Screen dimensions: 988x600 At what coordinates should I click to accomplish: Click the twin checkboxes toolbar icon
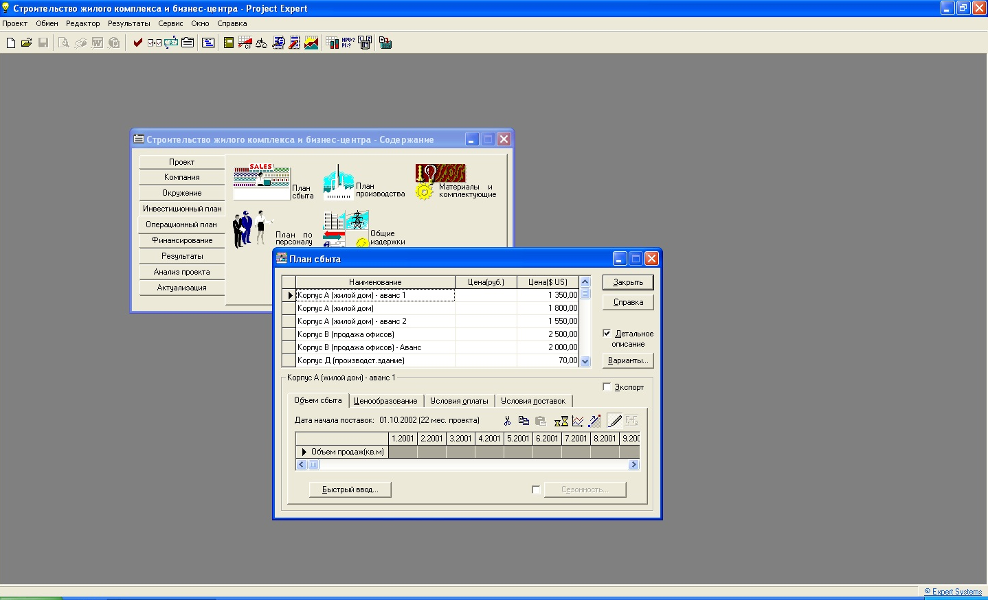pyautogui.click(x=155, y=43)
